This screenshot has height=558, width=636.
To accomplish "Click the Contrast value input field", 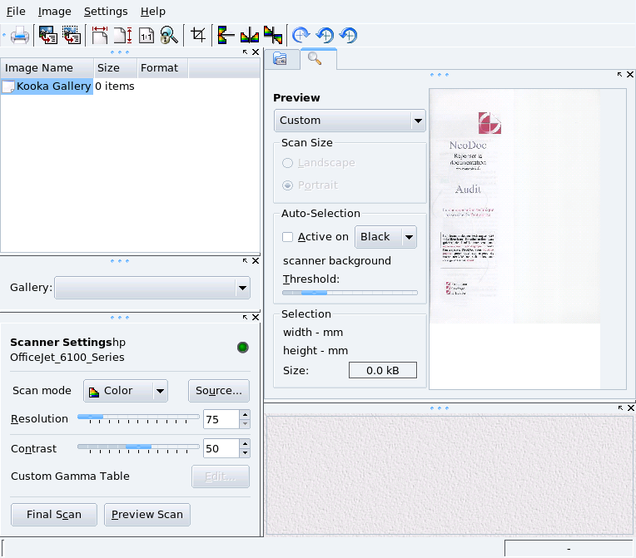I will [x=221, y=448].
